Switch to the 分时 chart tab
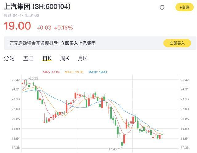This screenshot has height=153, width=197. pos(9,58)
